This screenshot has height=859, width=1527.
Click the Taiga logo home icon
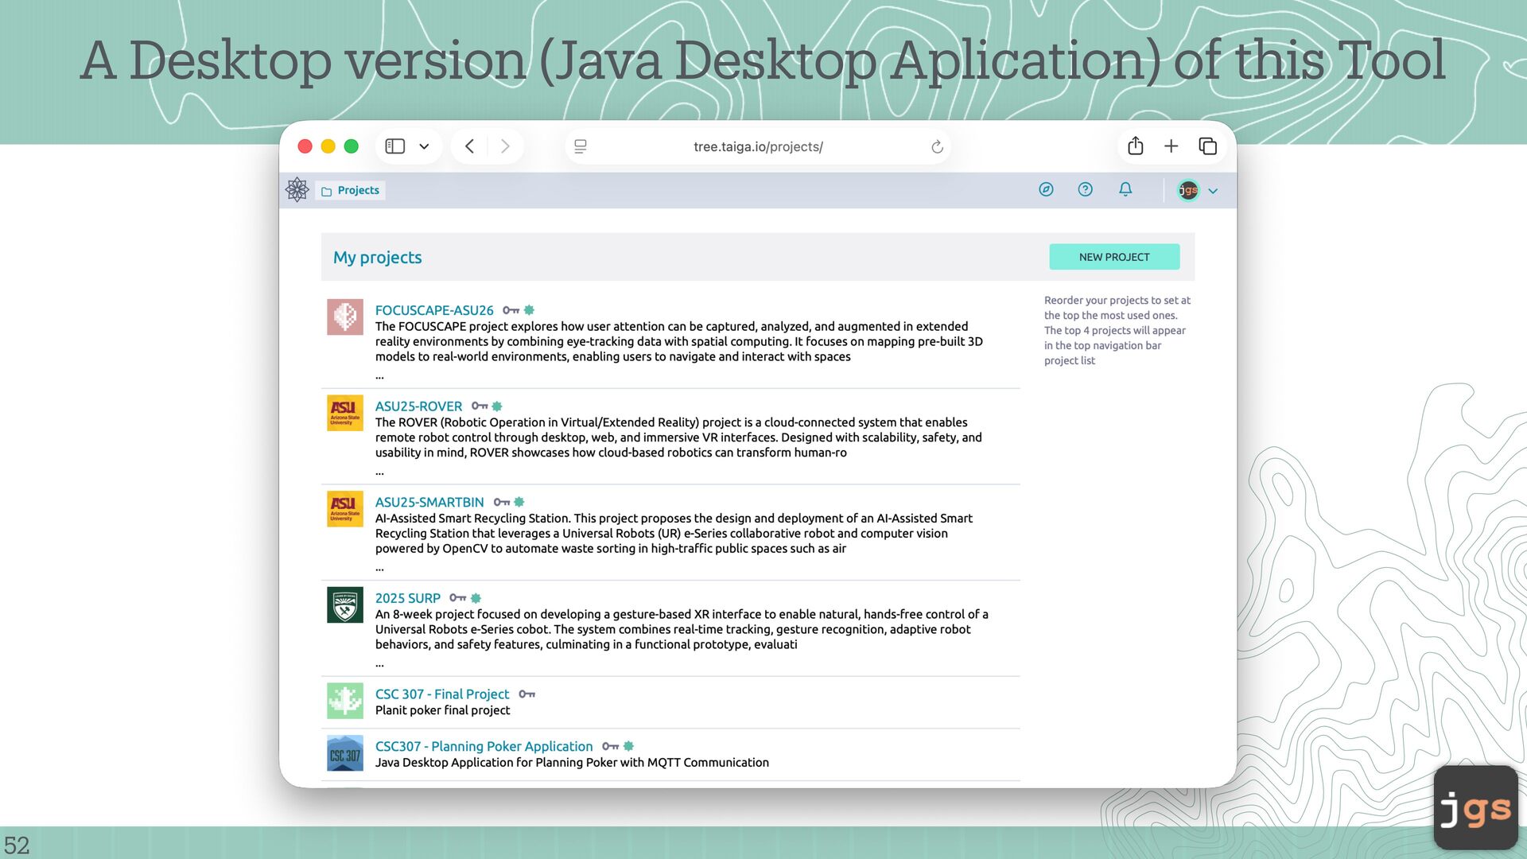(297, 190)
